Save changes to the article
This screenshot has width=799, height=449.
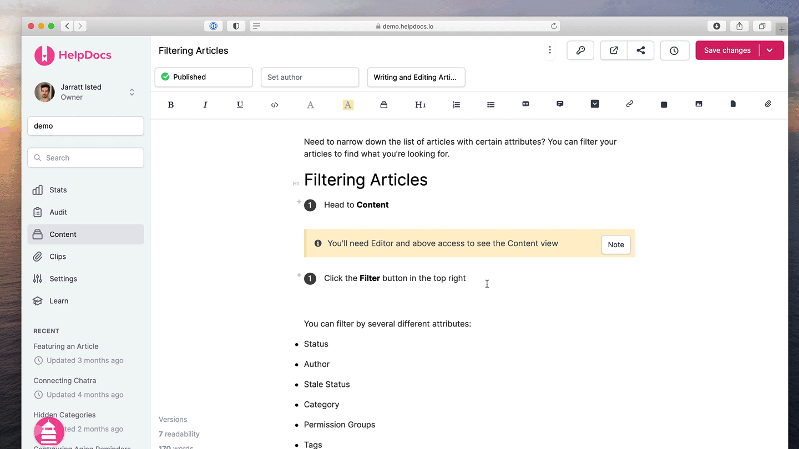727,50
